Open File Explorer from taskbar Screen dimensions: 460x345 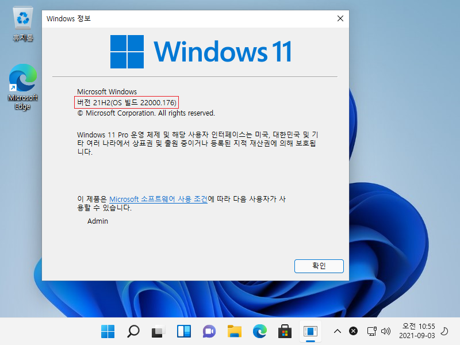click(235, 332)
